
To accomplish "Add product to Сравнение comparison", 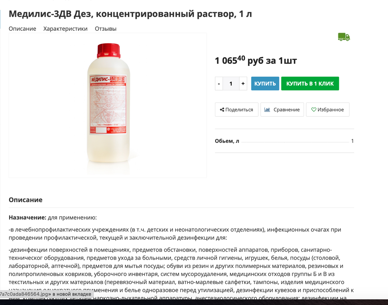I will point(282,110).
